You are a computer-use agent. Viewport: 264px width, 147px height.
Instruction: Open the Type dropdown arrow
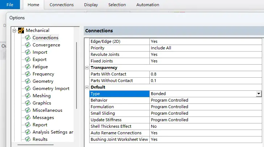click(x=259, y=94)
